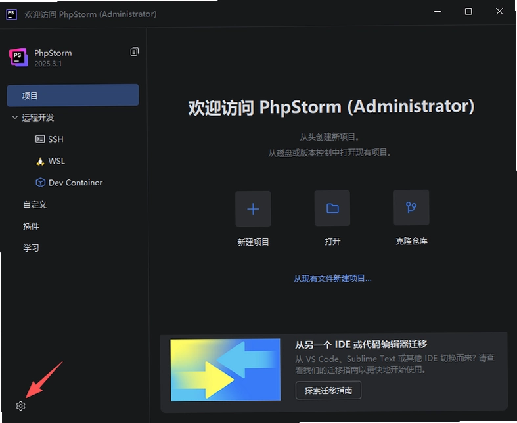Click the 探索迁移指南 button
This screenshot has height=423, width=517.
pos(328,390)
